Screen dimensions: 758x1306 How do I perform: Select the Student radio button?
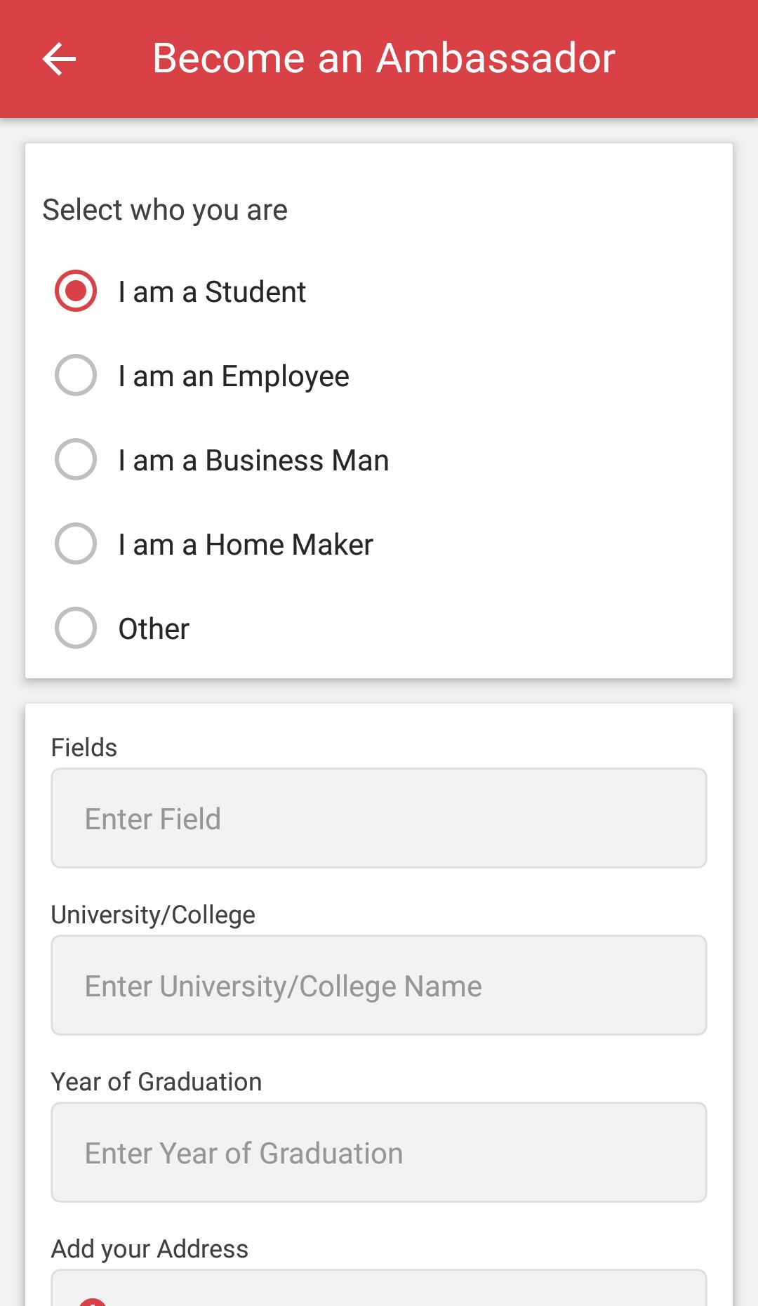pyautogui.click(x=76, y=291)
